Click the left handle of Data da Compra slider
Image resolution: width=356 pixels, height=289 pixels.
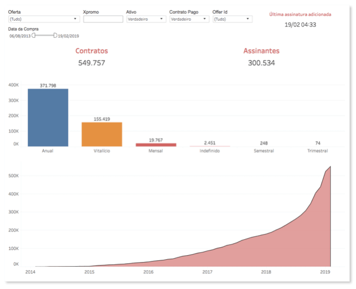point(34,36)
